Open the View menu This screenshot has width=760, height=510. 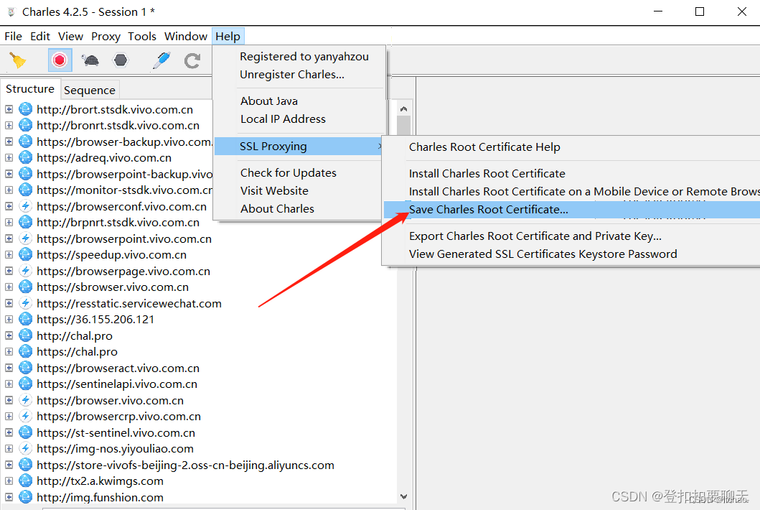(71, 37)
